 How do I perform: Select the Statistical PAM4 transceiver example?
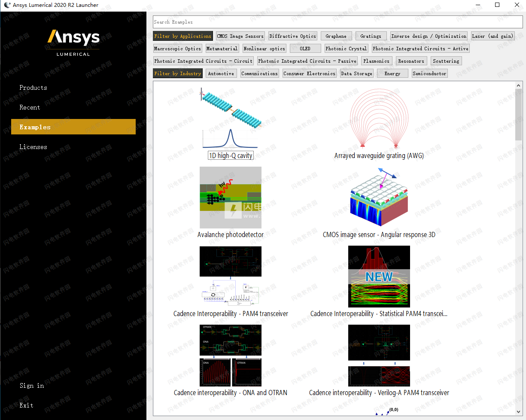pos(379,282)
